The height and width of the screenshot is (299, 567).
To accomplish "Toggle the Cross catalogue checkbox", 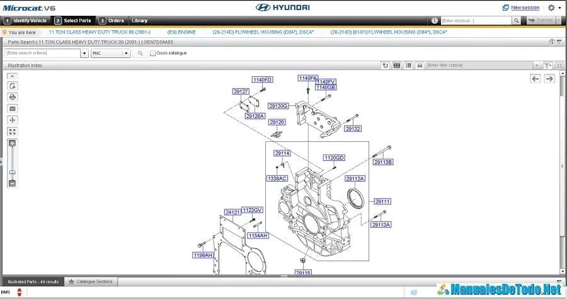I will pos(152,53).
